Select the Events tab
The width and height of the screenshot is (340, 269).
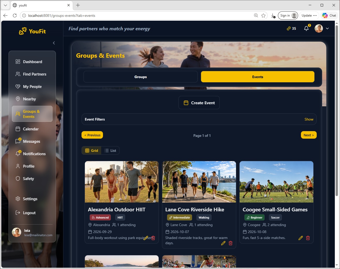pos(258,77)
